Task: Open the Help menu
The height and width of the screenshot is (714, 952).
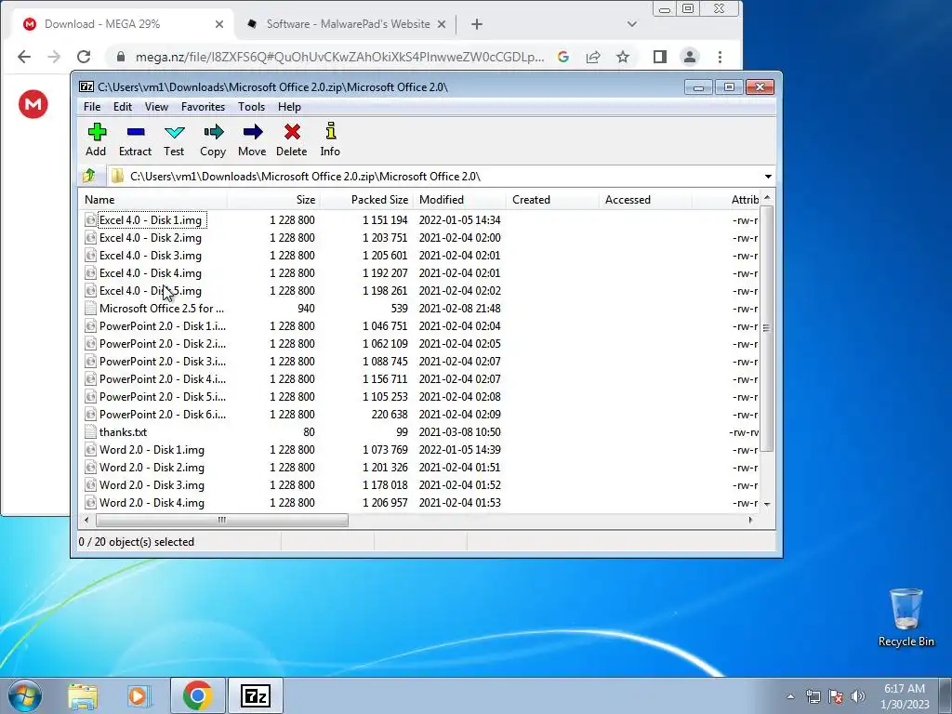Action: (x=290, y=107)
